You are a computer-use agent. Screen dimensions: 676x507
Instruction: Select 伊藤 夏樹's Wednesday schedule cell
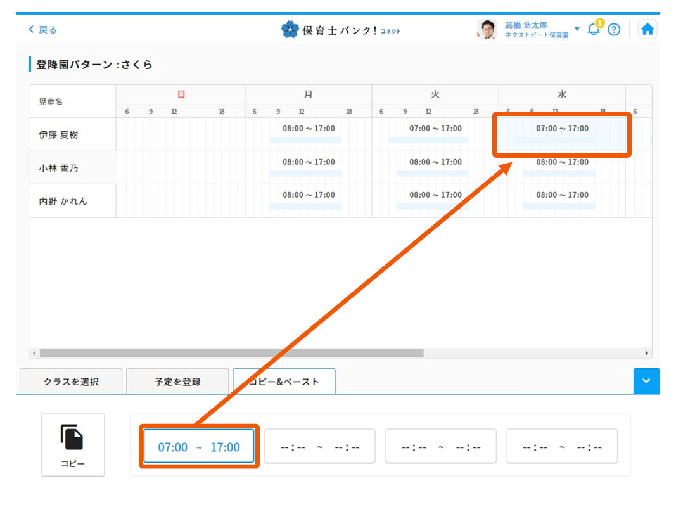(x=561, y=133)
